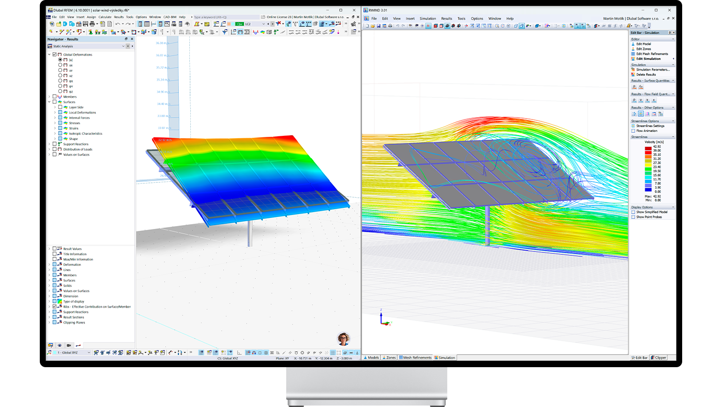
Task: Click the flow field epsilon icon
Action: pyautogui.click(x=654, y=100)
